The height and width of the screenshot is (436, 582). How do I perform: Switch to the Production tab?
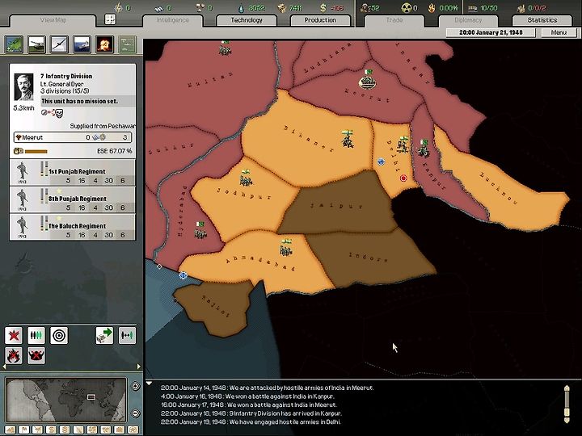tap(320, 20)
